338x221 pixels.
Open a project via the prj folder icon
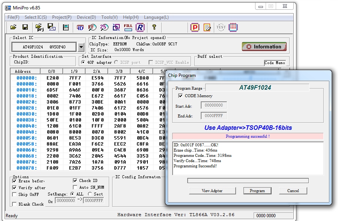(x=40, y=27)
